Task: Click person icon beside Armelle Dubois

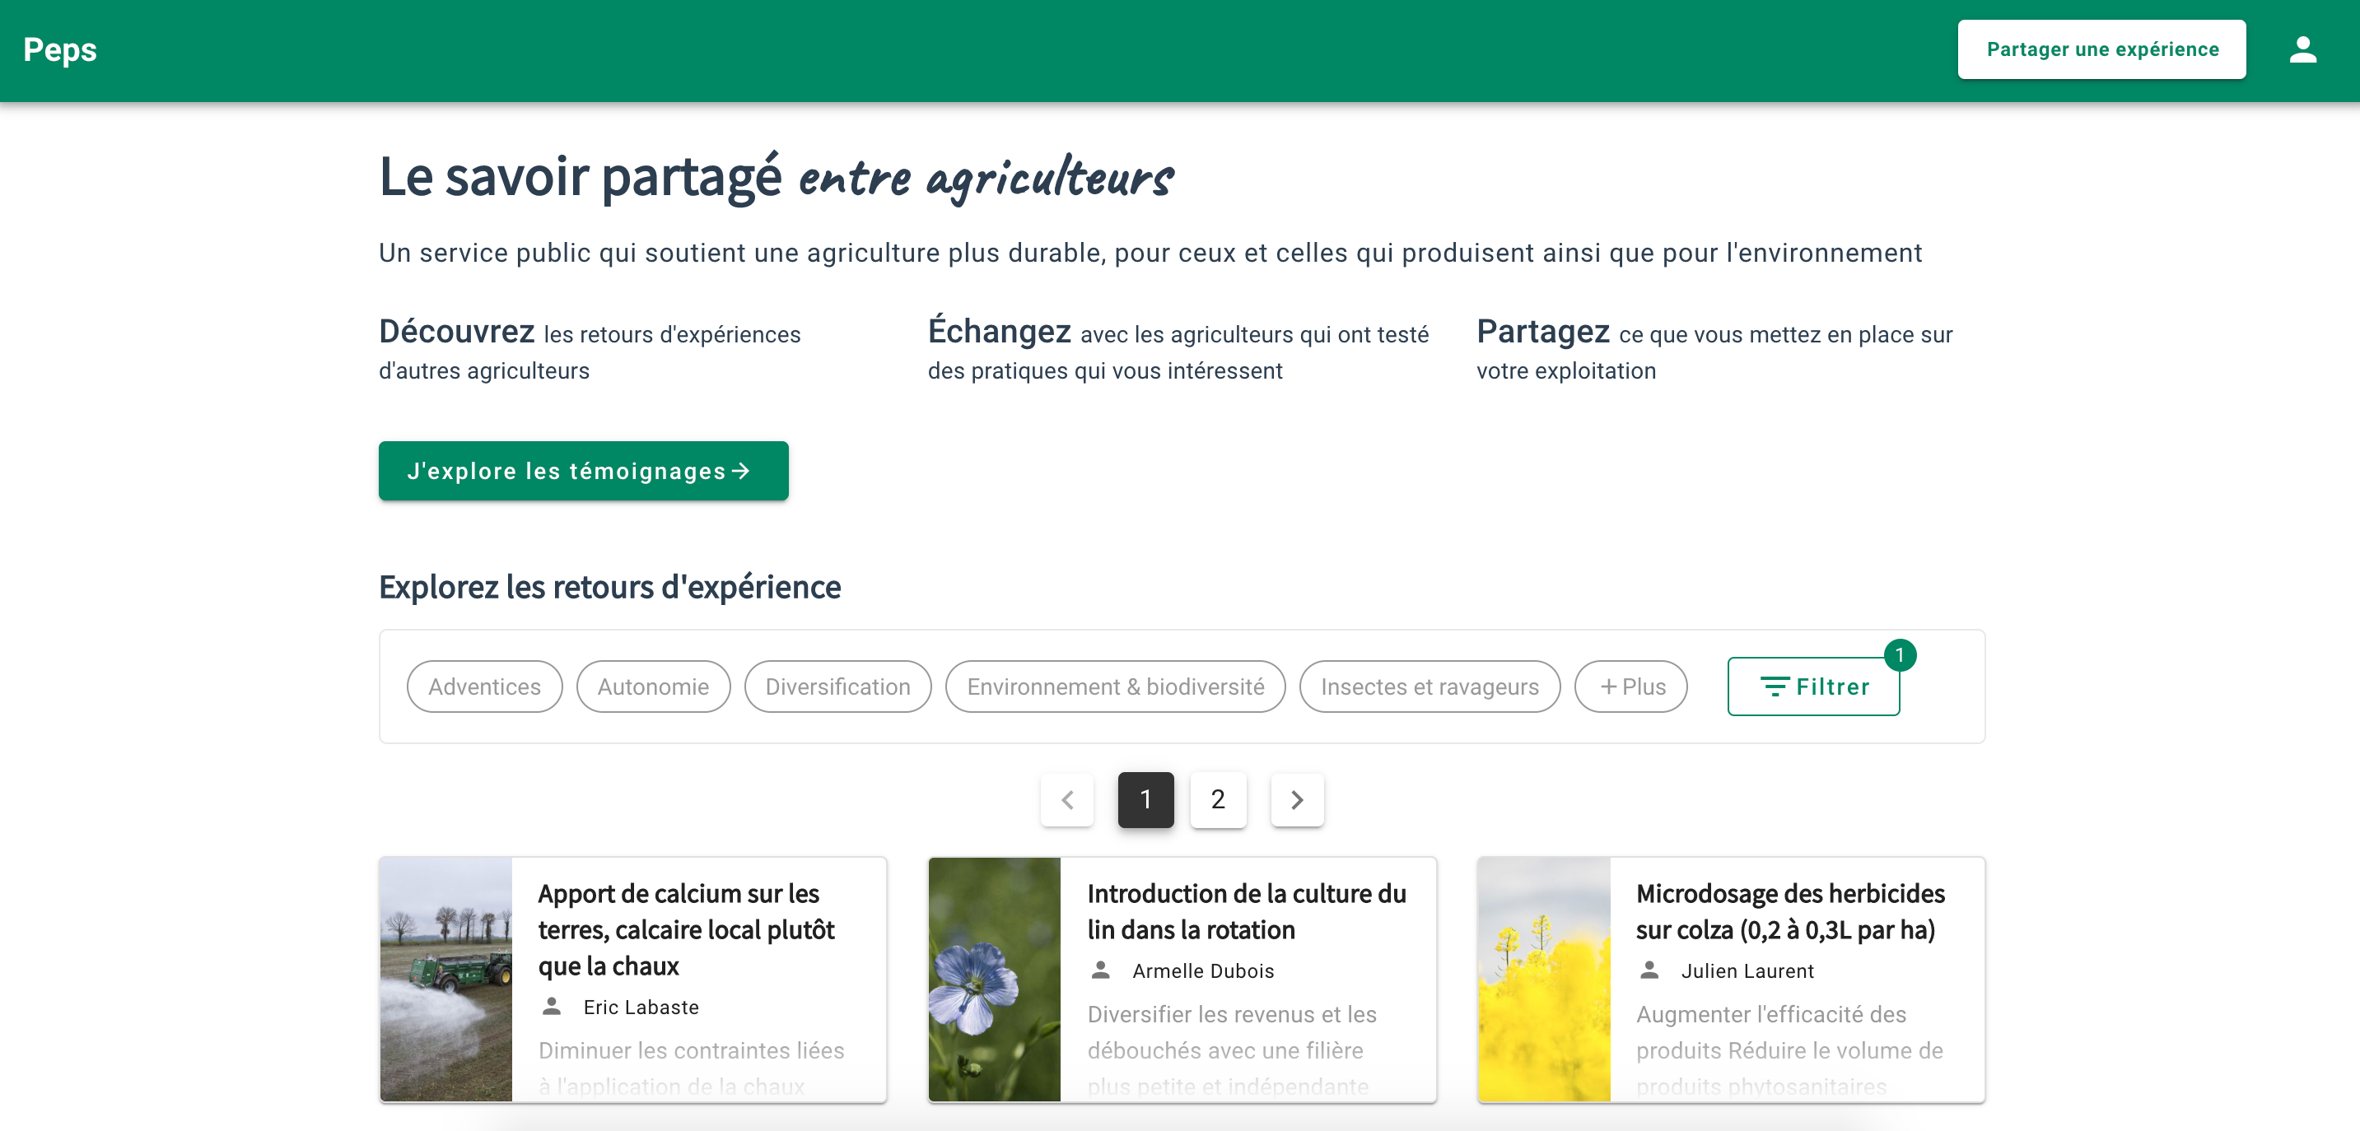Action: pos(1100,970)
